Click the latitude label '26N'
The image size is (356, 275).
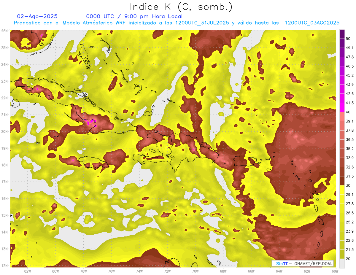pyautogui.click(x=4, y=31)
